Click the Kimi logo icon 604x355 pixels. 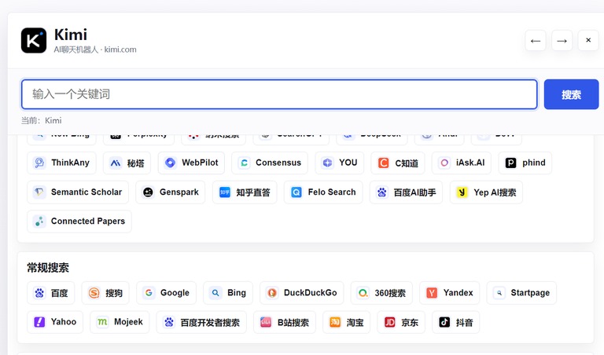point(34,40)
